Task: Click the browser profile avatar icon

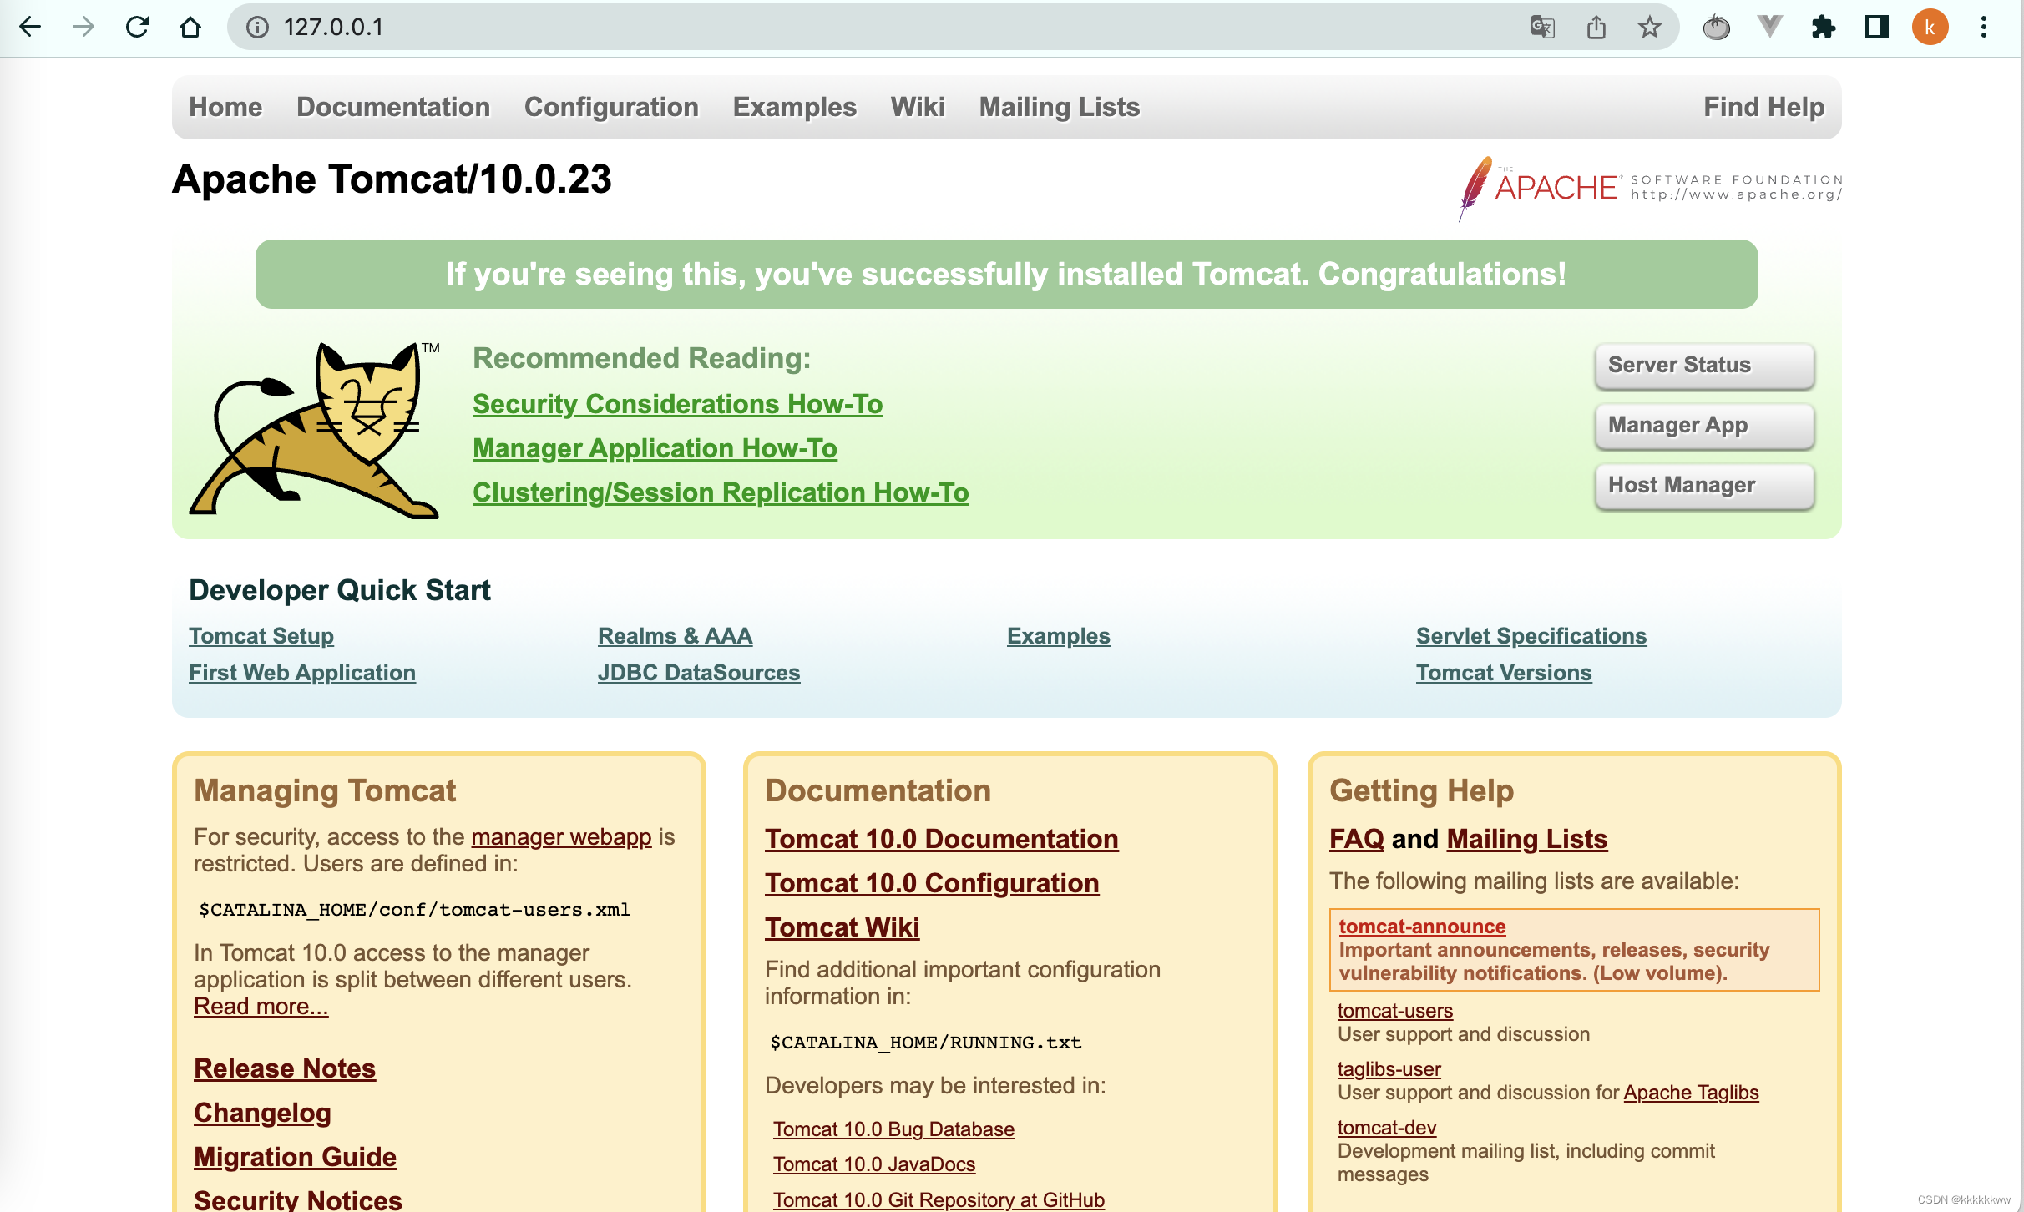Action: coord(1929,26)
